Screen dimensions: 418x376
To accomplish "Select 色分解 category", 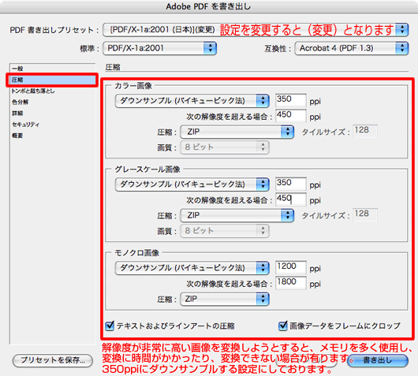I will coord(53,102).
